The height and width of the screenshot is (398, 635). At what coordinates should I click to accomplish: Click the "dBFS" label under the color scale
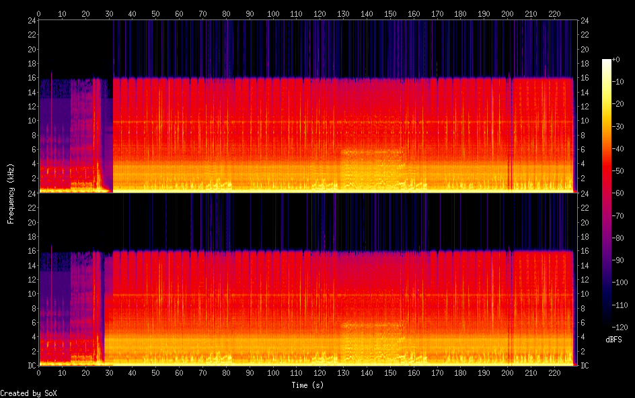[613, 340]
